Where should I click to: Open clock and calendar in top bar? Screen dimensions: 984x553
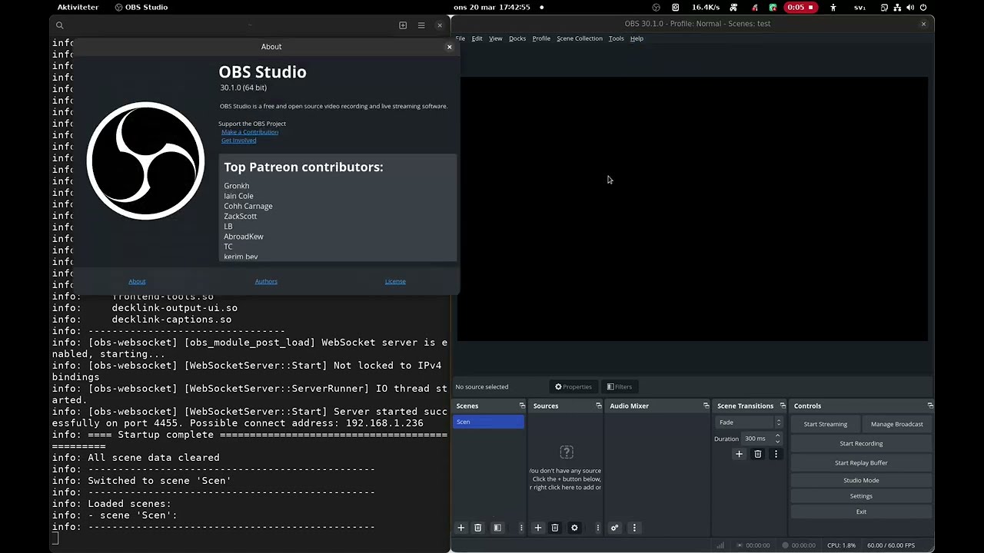coord(492,8)
